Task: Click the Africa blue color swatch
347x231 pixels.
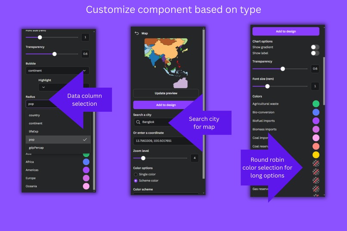Action: point(86,162)
